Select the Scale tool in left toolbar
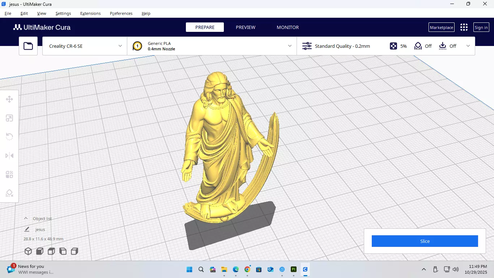 [x=9, y=118]
